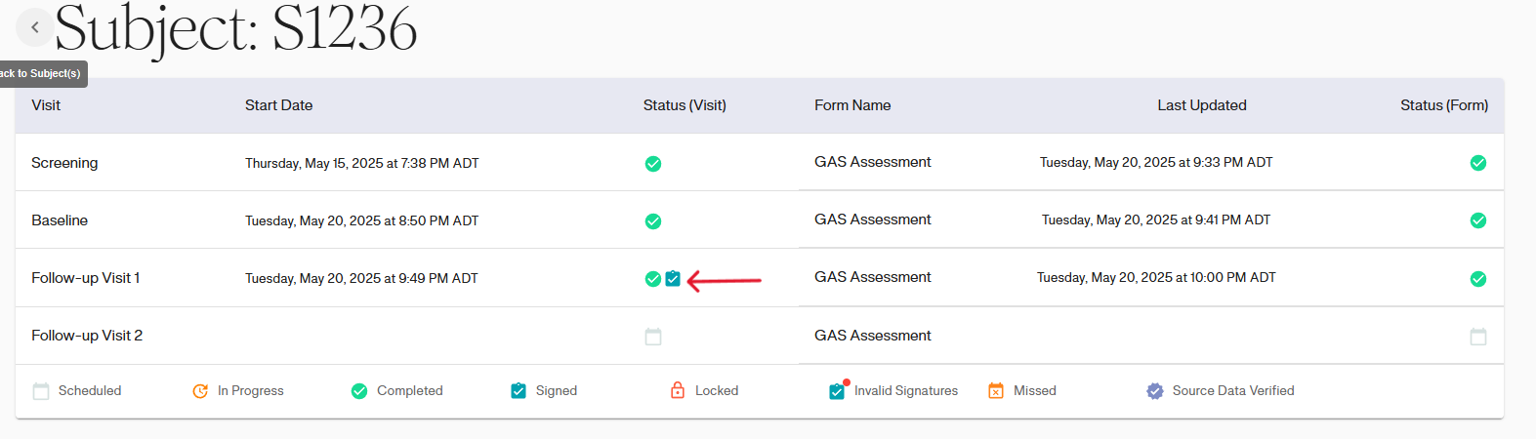Click the Missed legend icon
Image resolution: width=1536 pixels, height=439 pixels.
pos(996,391)
